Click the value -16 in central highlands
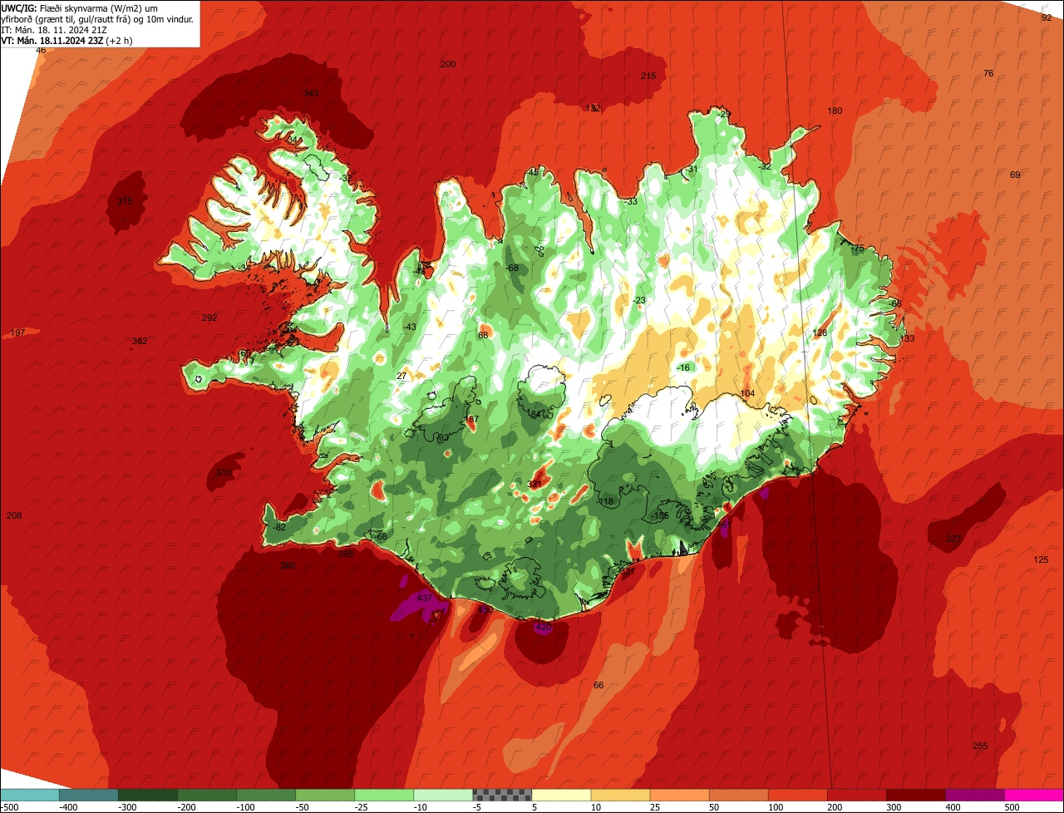 click(x=684, y=367)
